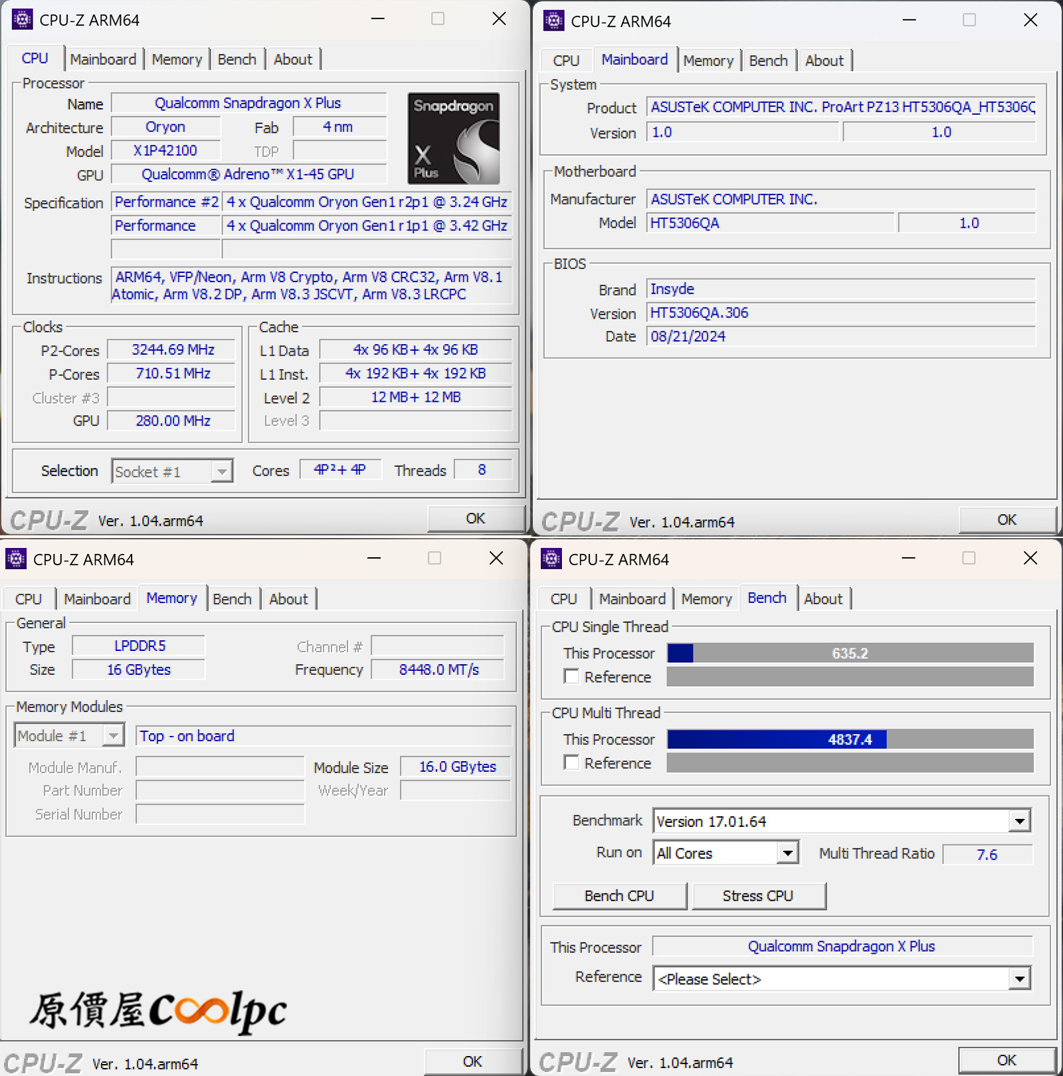1063x1076 pixels.
Task: Click the BIOS Version HT5306QA.306
Action: point(841,312)
